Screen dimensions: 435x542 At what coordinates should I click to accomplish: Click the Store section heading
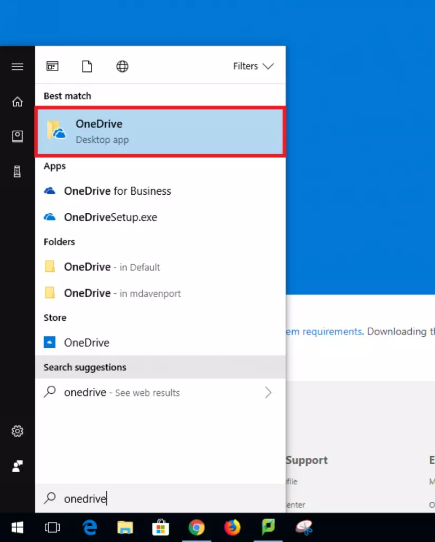point(55,318)
